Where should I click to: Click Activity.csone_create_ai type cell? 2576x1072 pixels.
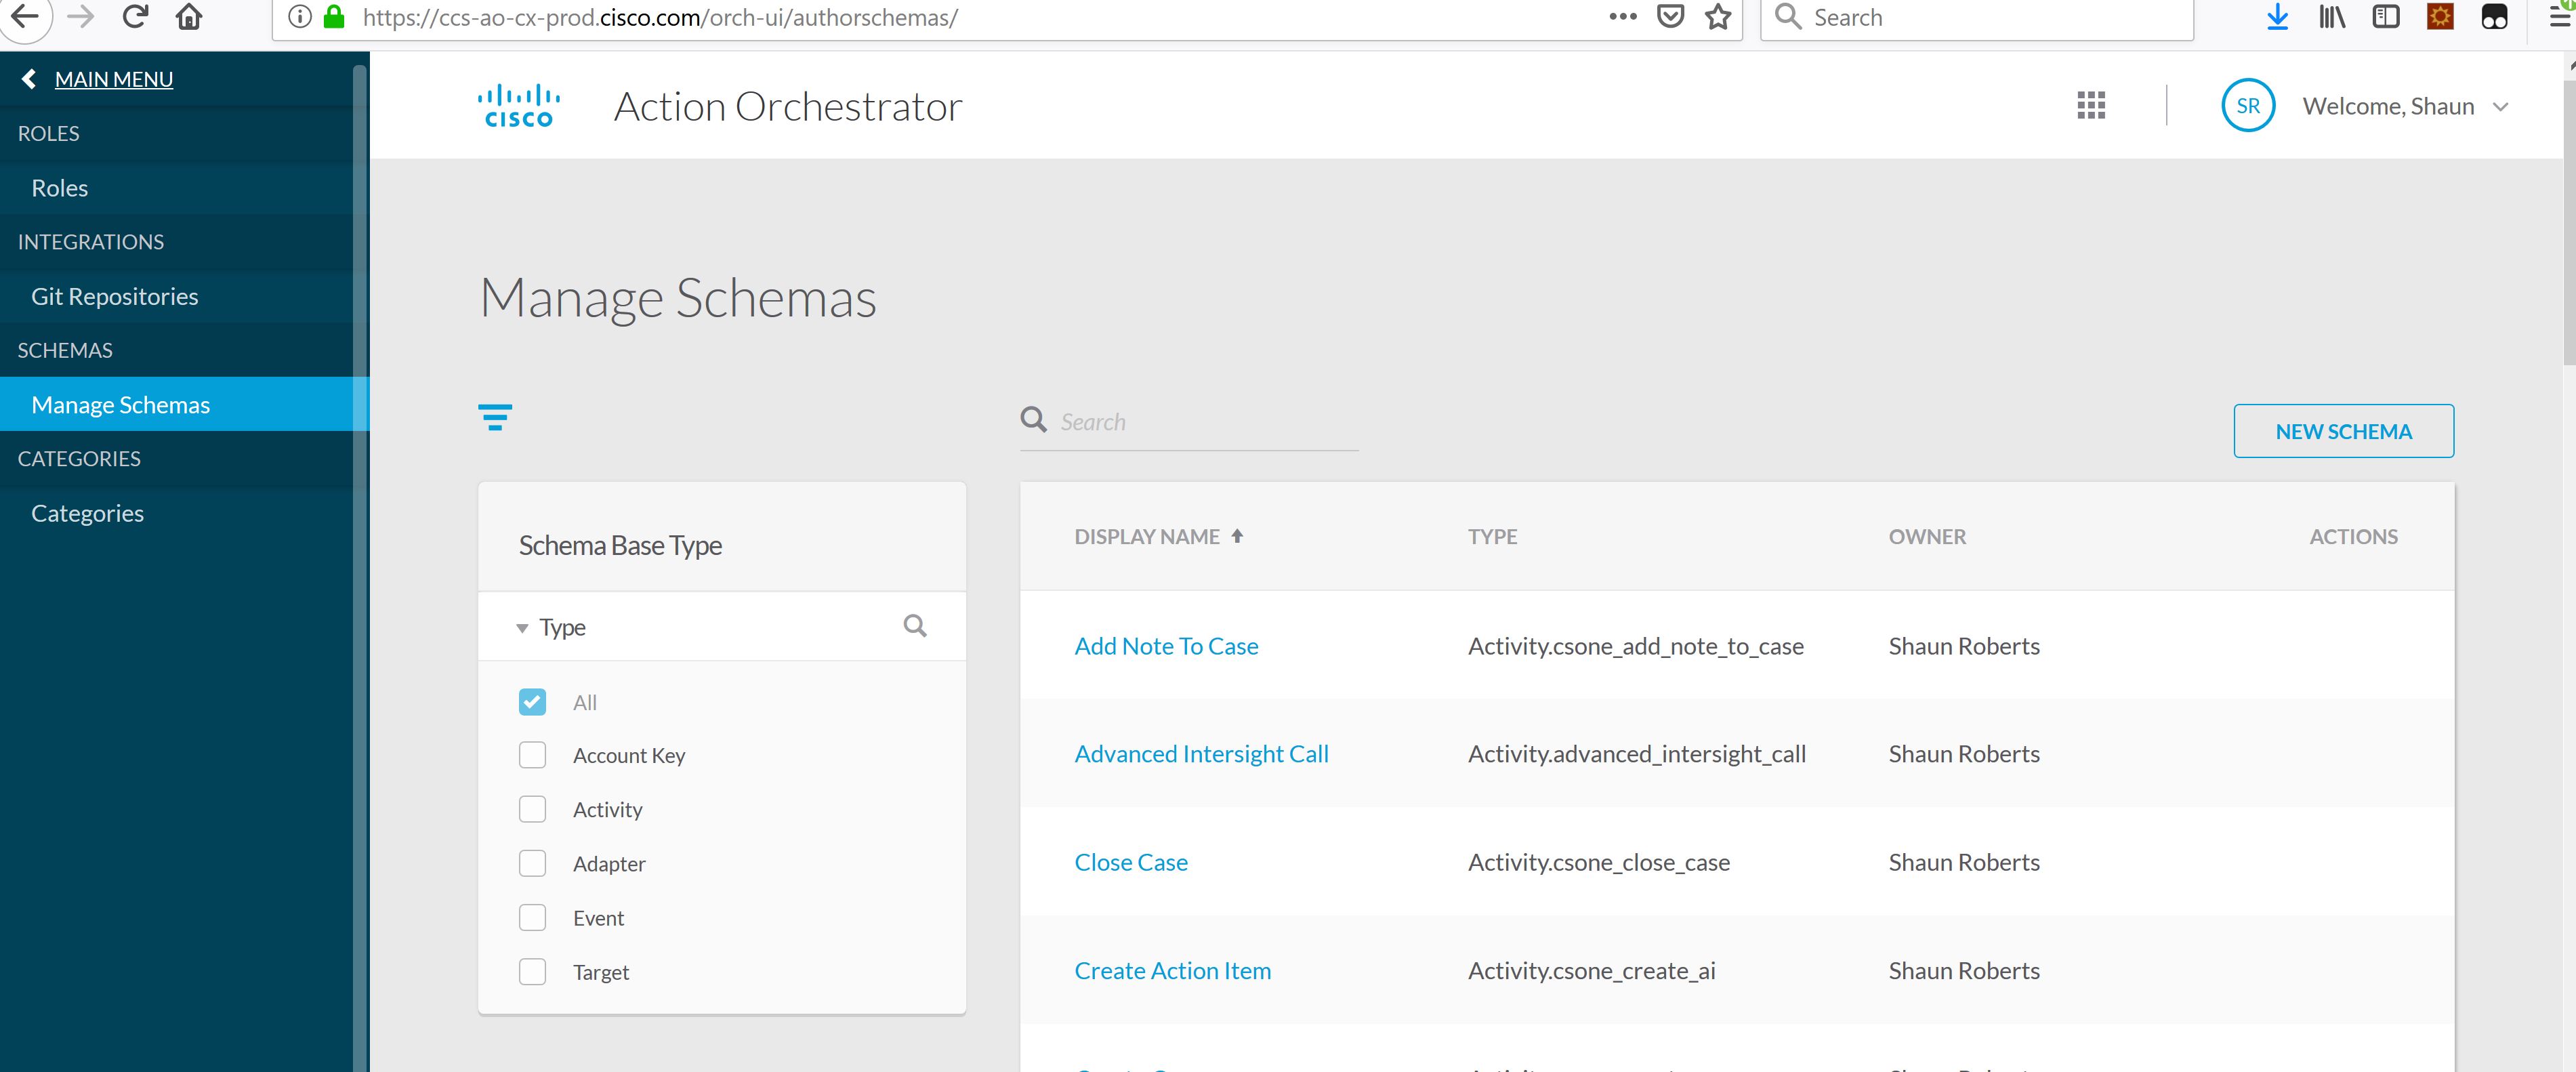coord(1591,970)
